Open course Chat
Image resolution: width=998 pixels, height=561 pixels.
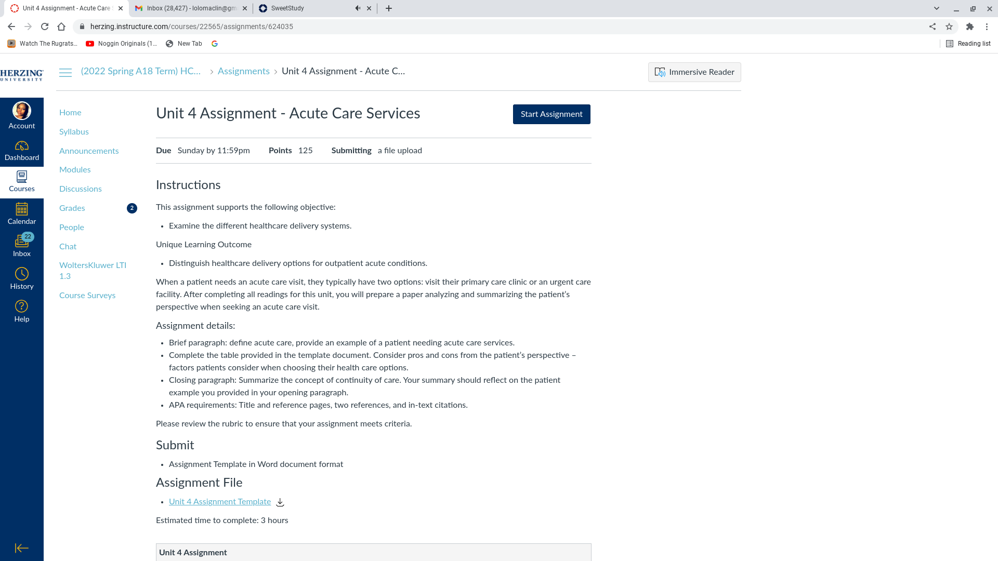68,247
